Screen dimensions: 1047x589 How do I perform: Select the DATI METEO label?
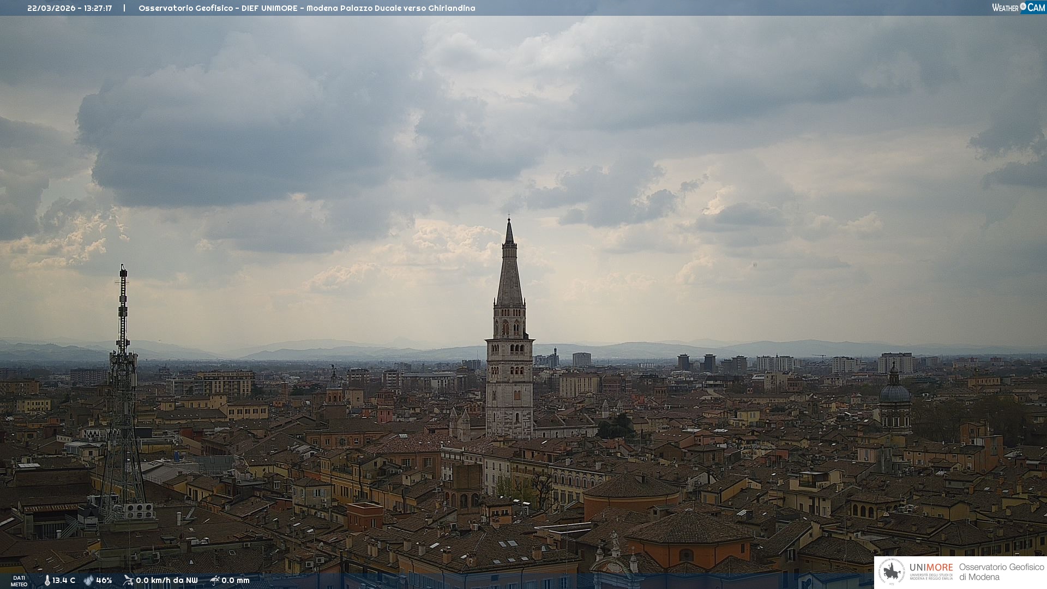(19, 581)
